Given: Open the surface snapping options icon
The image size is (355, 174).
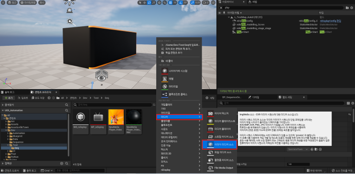Looking at the screenshot, I should click(x=165, y=2).
